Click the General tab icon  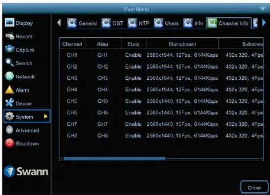(72, 23)
